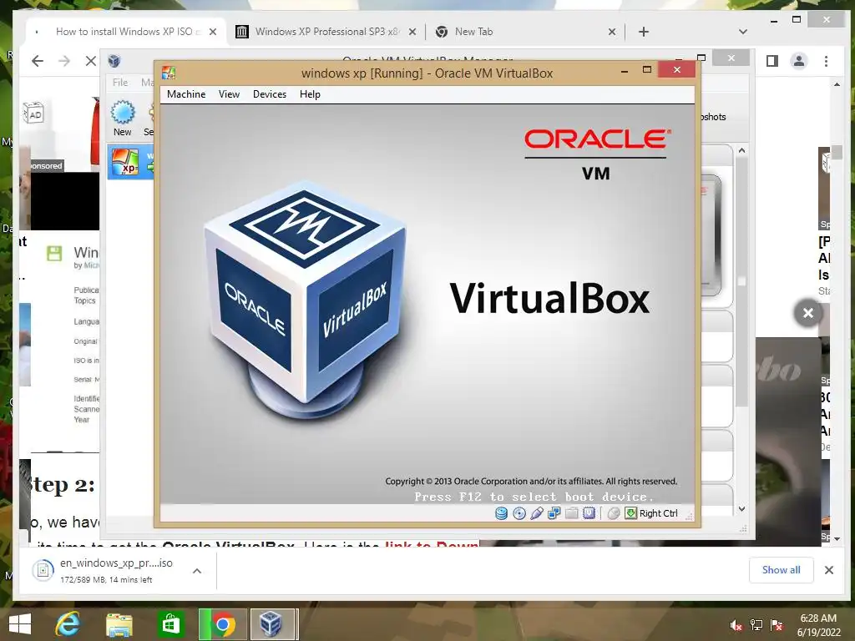This screenshot has width=855, height=641.
Task: Click Manager details scrollbar down arrow
Action: tap(741, 508)
